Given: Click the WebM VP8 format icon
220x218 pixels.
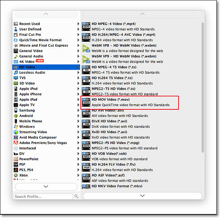Looking at the screenshot, I should tap(86, 48).
